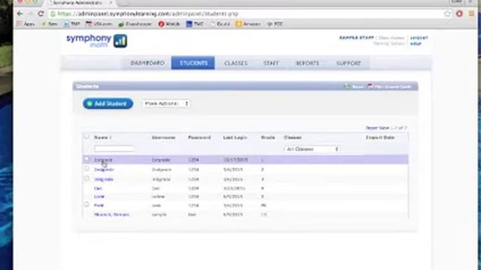Open the All Classes filter dropdown
Image resolution: width=481 pixels, height=270 pixels.
[x=312, y=149]
